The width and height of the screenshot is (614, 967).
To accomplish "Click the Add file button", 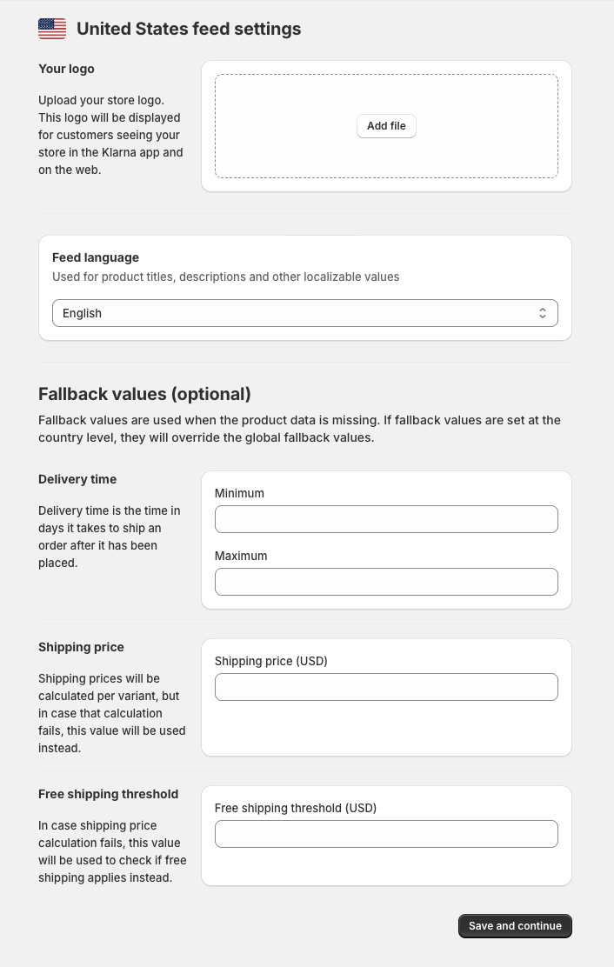I will pyautogui.click(x=386, y=126).
